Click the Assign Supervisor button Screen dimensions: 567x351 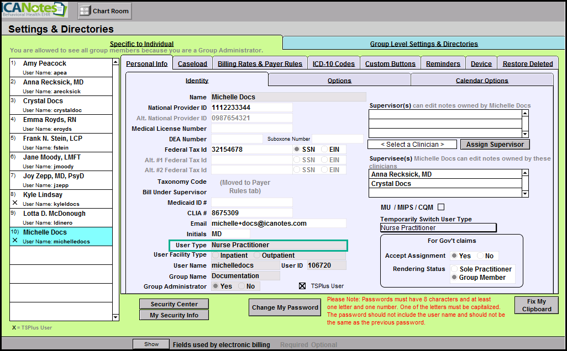(x=495, y=145)
